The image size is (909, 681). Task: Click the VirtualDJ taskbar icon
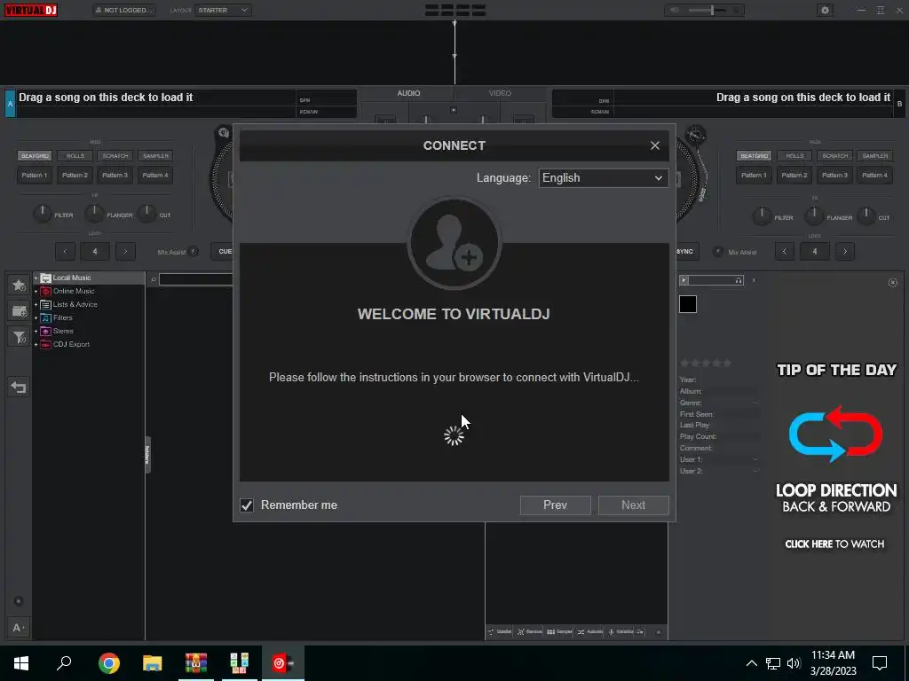[283, 663]
